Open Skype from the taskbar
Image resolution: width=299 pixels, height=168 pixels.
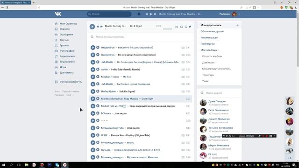click(x=57, y=165)
